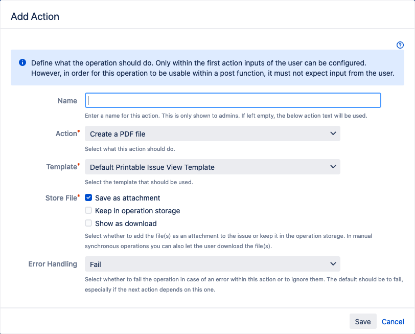Click the chevron arrow on Template field
The height and width of the screenshot is (334, 415).
[x=333, y=167]
